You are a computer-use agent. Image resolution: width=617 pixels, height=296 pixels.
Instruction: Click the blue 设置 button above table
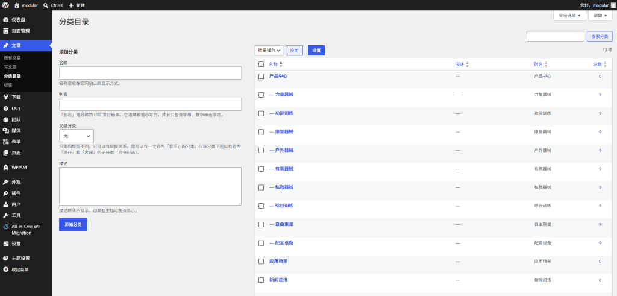pos(316,51)
